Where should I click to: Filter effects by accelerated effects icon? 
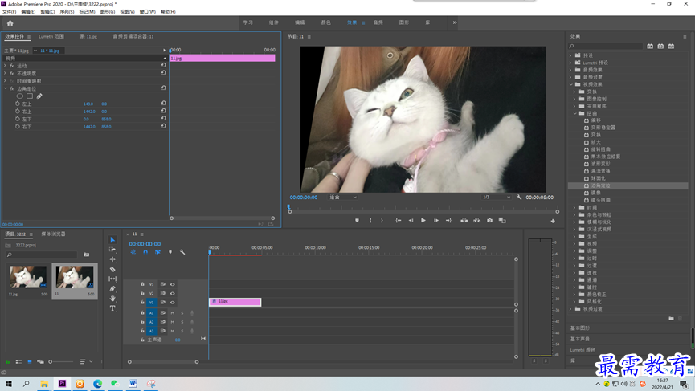[650, 46]
